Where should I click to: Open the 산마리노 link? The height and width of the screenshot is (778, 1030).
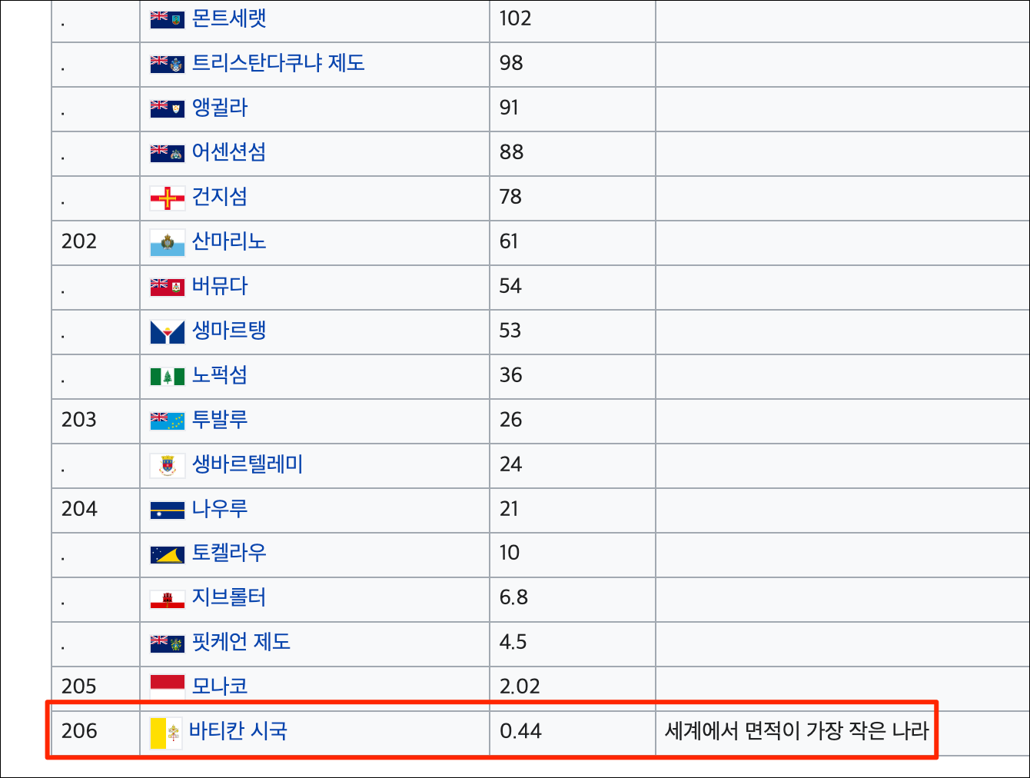coord(229,241)
